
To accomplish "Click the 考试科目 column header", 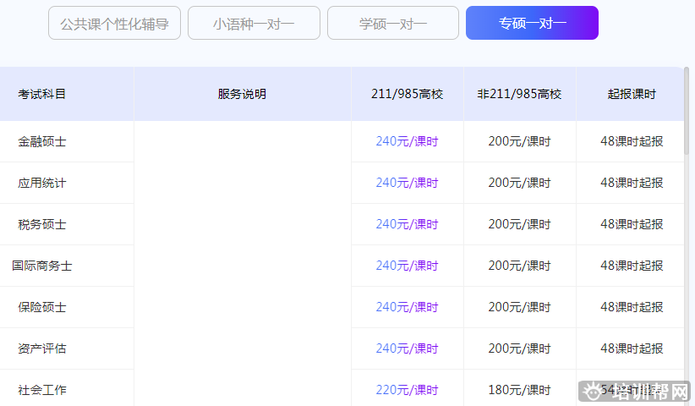I will (x=42, y=94).
